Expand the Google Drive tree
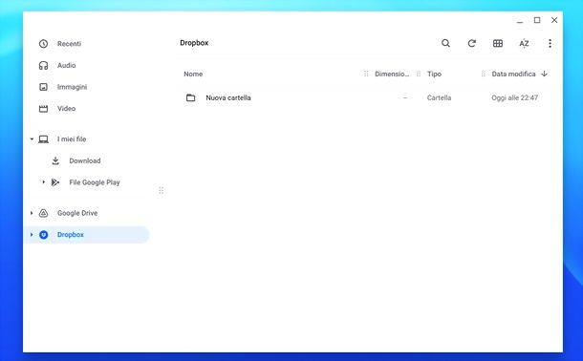 [x=32, y=213]
